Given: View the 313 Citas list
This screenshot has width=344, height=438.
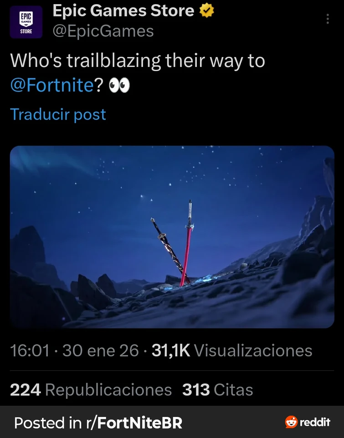Looking at the screenshot, I should point(217,390).
